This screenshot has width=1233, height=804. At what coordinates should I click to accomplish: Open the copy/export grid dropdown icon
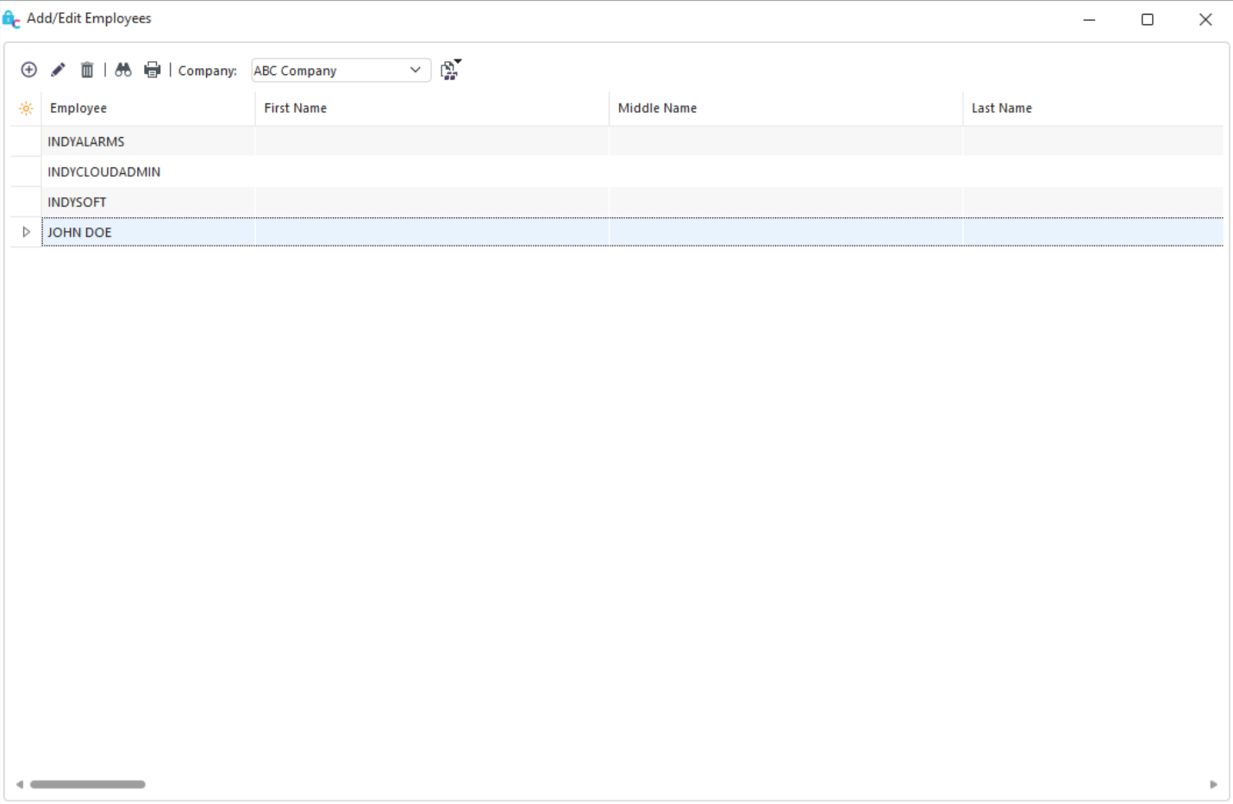coord(450,70)
